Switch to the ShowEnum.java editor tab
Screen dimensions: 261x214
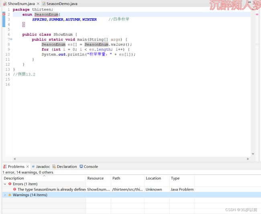point(21,4)
